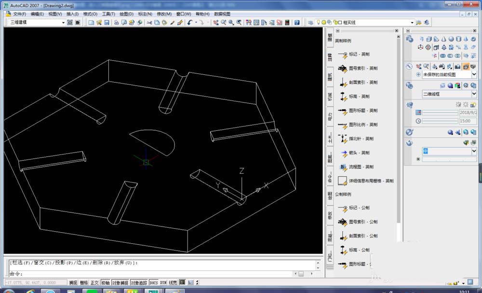Open the 二维线框 visual style dropdown

point(474,94)
